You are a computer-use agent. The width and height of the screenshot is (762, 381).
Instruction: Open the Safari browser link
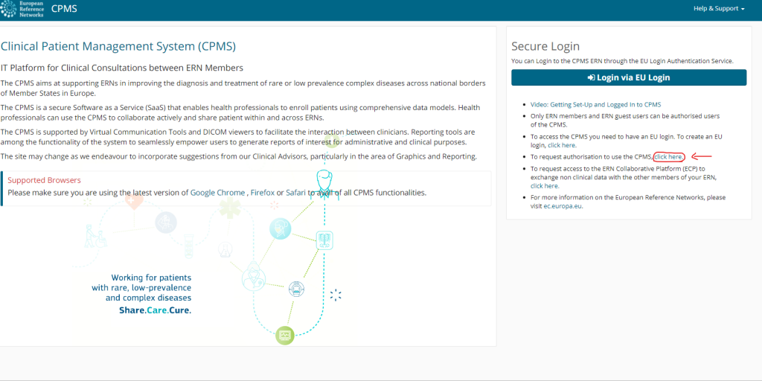point(296,193)
